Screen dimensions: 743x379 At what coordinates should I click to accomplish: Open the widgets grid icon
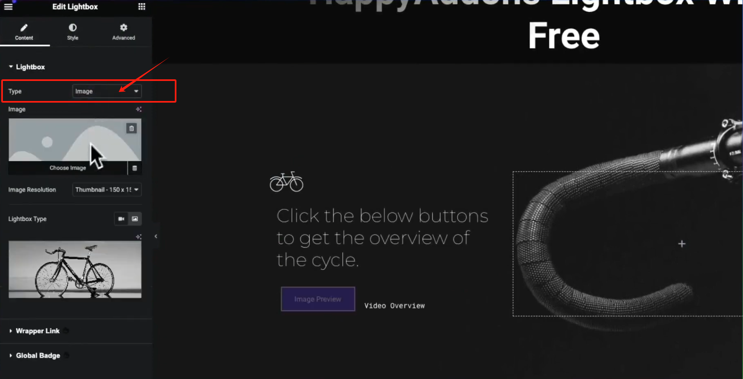coord(142,7)
